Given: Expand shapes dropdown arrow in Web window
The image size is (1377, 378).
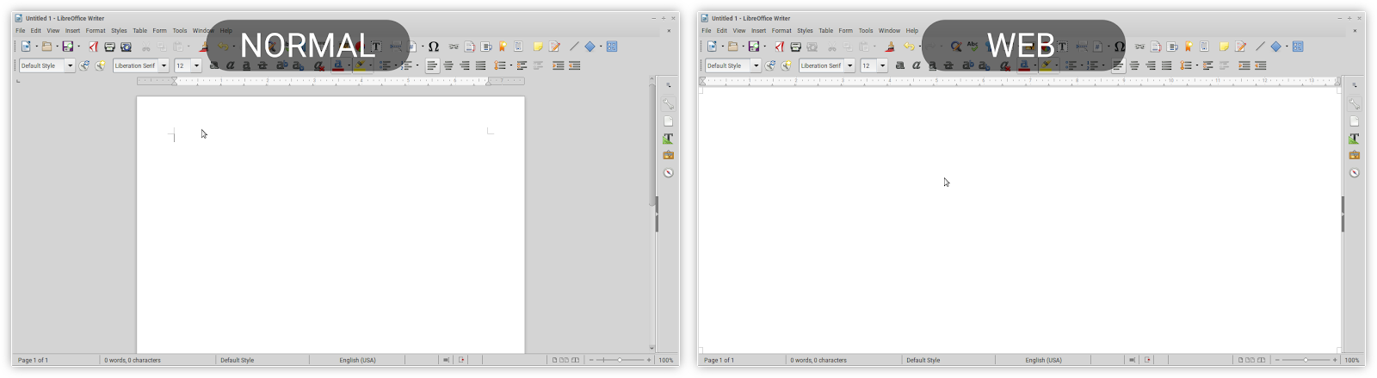Looking at the screenshot, I should pyautogui.click(x=1287, y=46).
